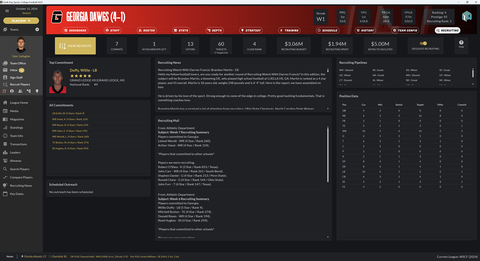
Task: Click the View Recruits button
Action: pos(75,46)
